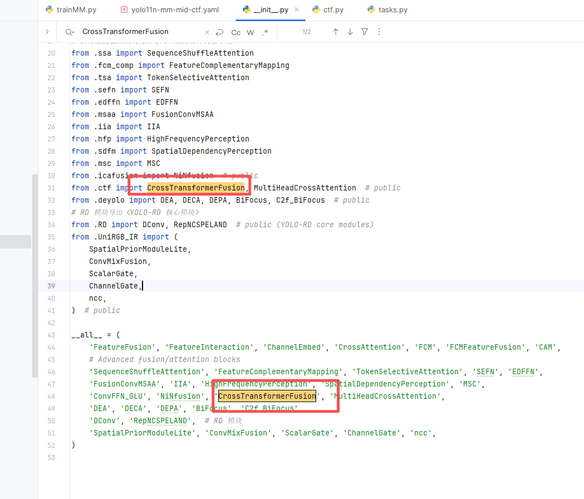Click C2f_BiFocus import on line 32
This screenshot has width=584, height=499.
tap(301, 200)
